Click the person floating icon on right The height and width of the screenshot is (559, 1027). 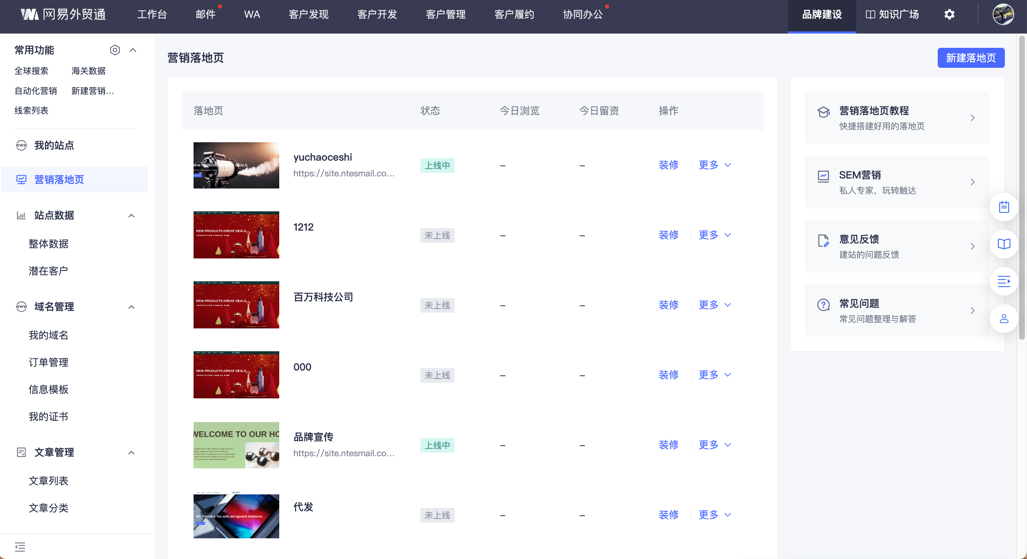1003,318
